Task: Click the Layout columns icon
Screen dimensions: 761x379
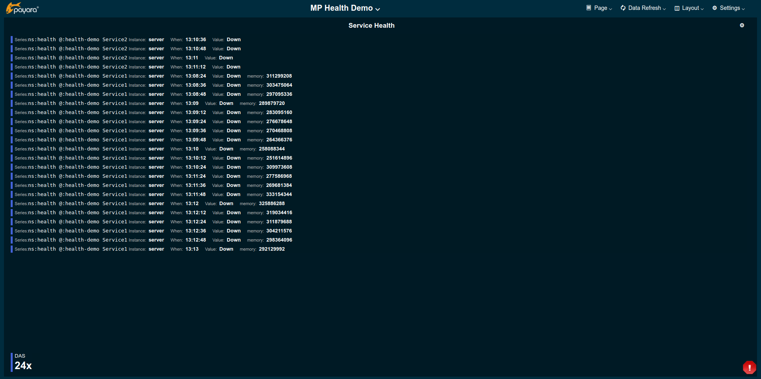Action: (x=677, y=8)
